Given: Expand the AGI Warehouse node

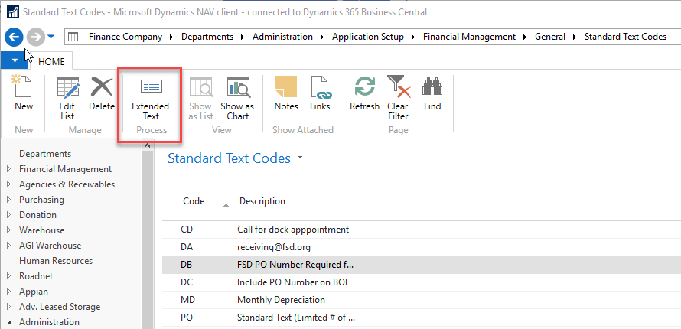Looking at the screenshot, I should tap(9, 246).
